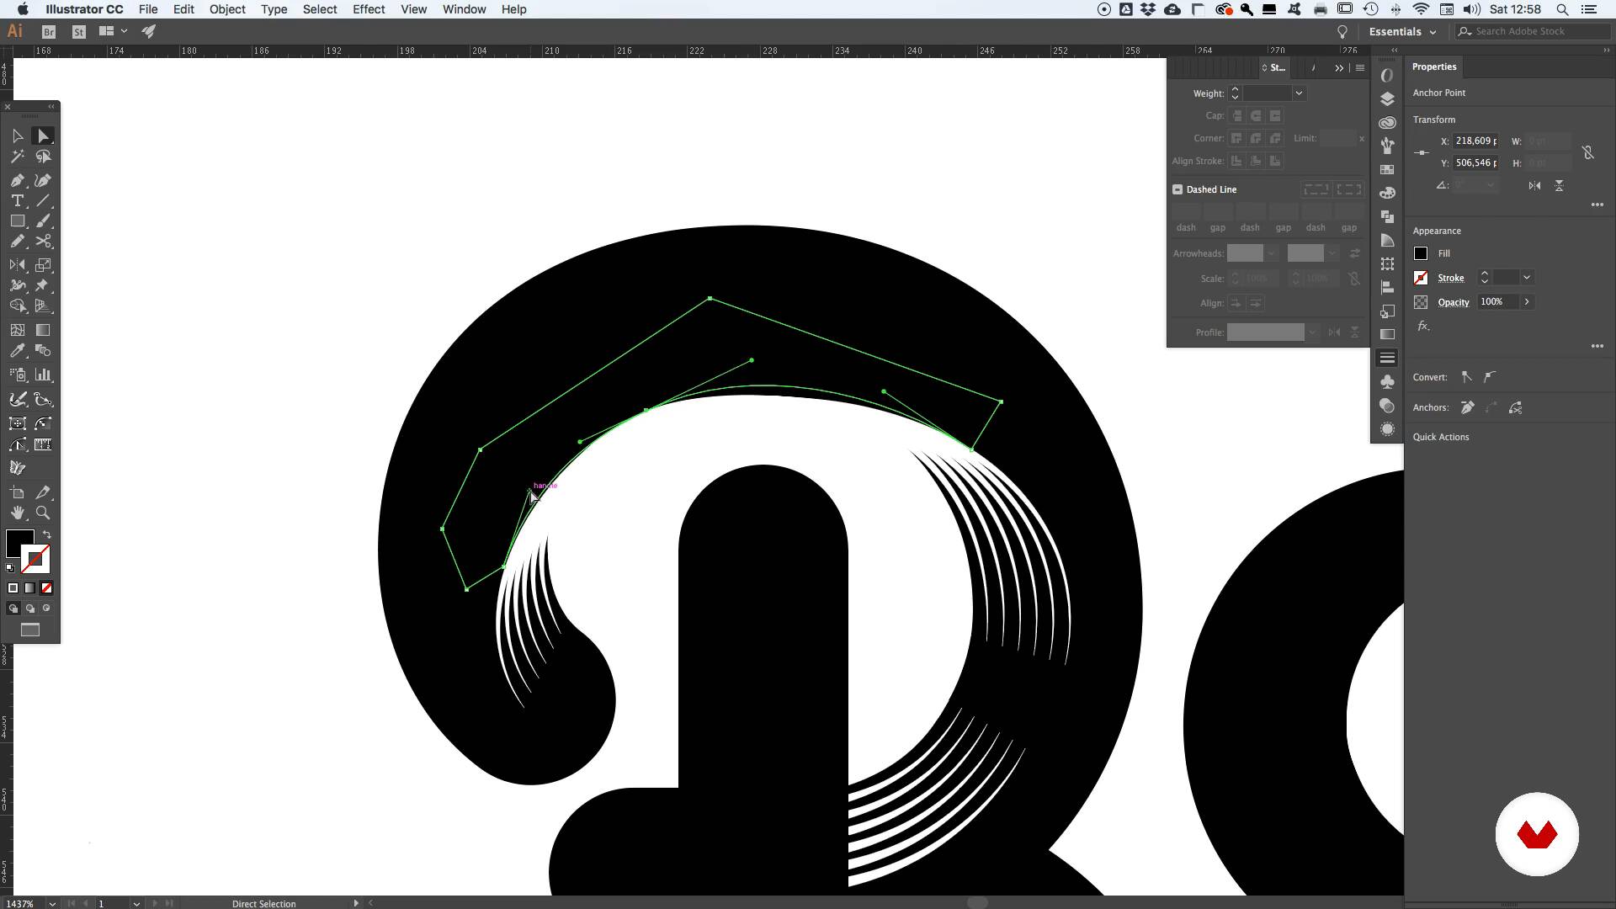Open the Symbols panel club icon
Viewport: 1616px width, 909px height.
coord(1387,381)
